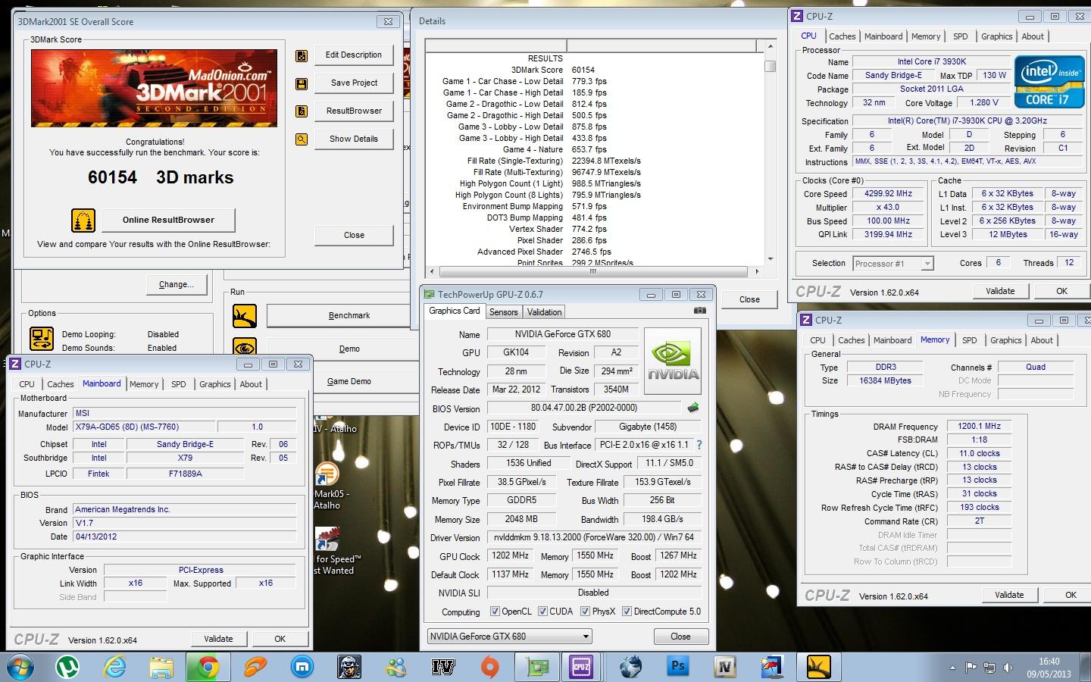Screen dimensions: 1091x682
Task: Open GTA IV icon on the taskbar
Action: (442, 667)
